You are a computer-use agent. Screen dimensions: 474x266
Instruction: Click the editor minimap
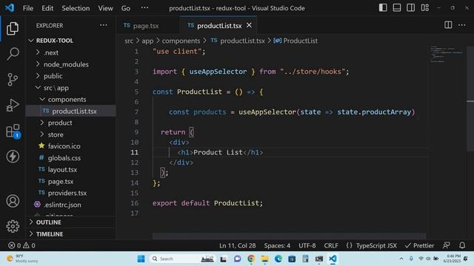click(x=447, y=54)
